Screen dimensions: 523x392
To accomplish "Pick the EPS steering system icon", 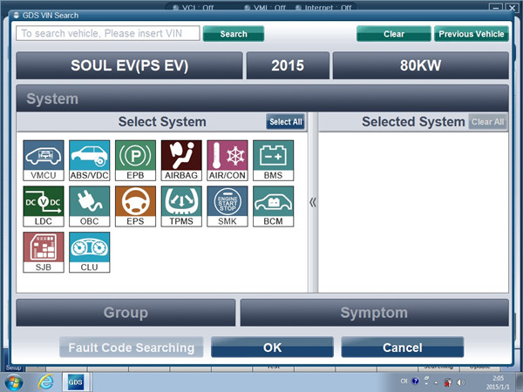I will [135, 206].
